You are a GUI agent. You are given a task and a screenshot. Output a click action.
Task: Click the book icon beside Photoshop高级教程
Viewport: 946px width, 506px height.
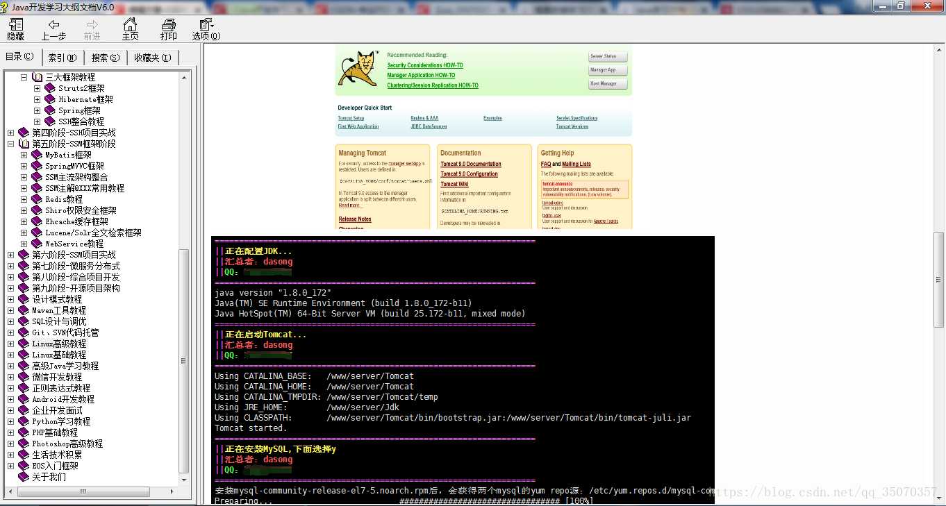pyautogui.click(x=24, y=444)
